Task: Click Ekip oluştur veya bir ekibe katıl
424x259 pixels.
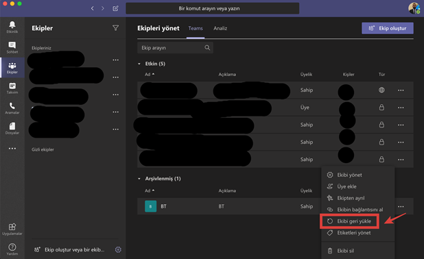Action: (69, 249)
